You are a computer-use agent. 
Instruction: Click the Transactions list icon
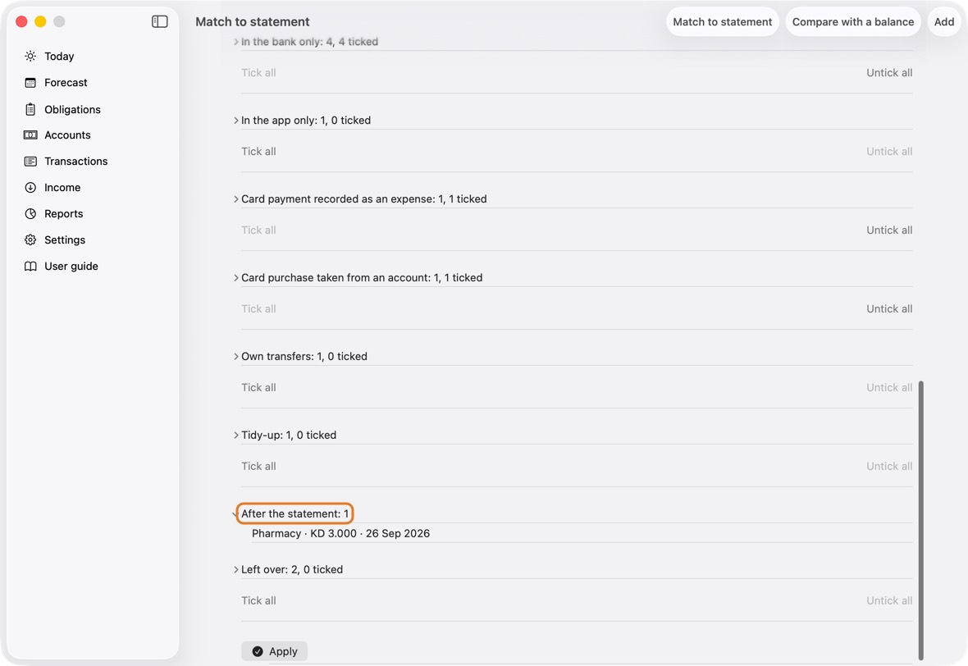[30, 161]
